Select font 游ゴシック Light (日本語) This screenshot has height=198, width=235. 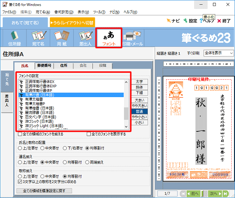pos(71,126)
